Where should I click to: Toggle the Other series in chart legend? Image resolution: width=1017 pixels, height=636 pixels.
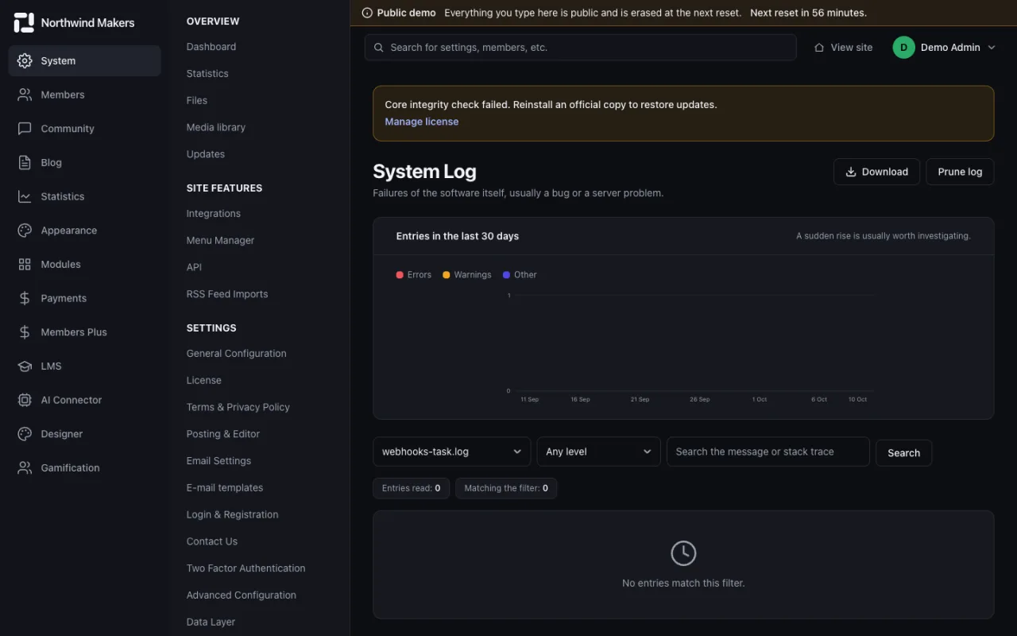pos(520,275)
